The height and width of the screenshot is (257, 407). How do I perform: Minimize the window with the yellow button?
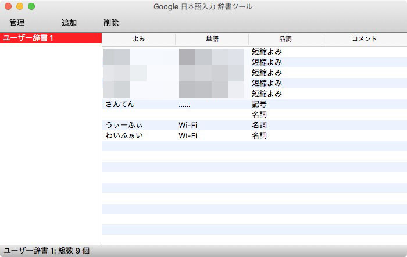(x=20, y=6)
